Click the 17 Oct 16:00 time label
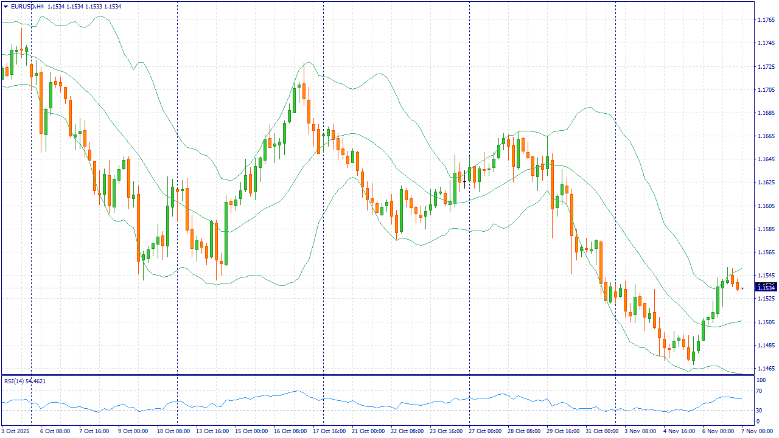 tap(328, 431)
